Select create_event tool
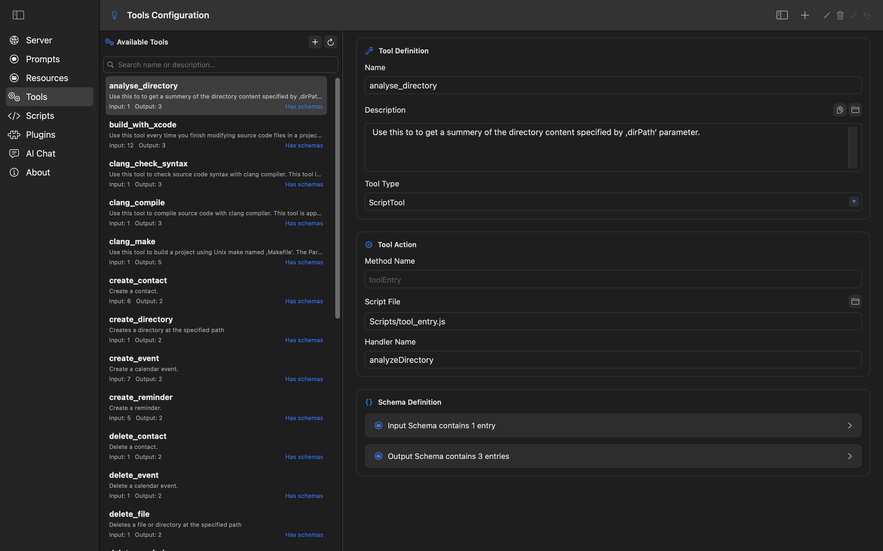The image size is (883, 551). coord(216,368)
